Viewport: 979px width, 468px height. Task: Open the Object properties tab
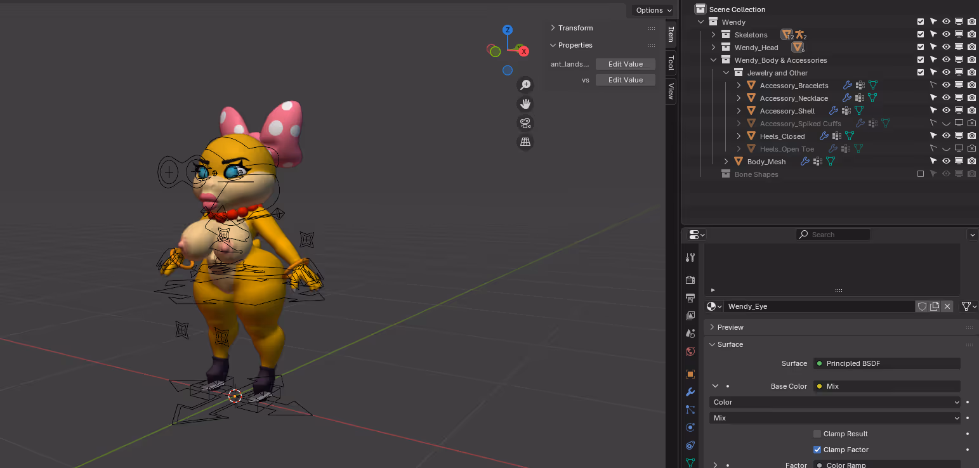690,374
